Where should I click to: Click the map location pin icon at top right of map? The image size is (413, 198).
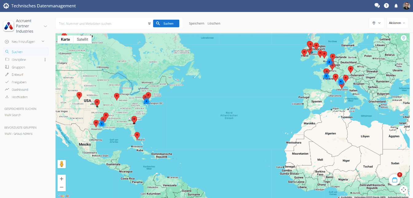click(404, 38)
